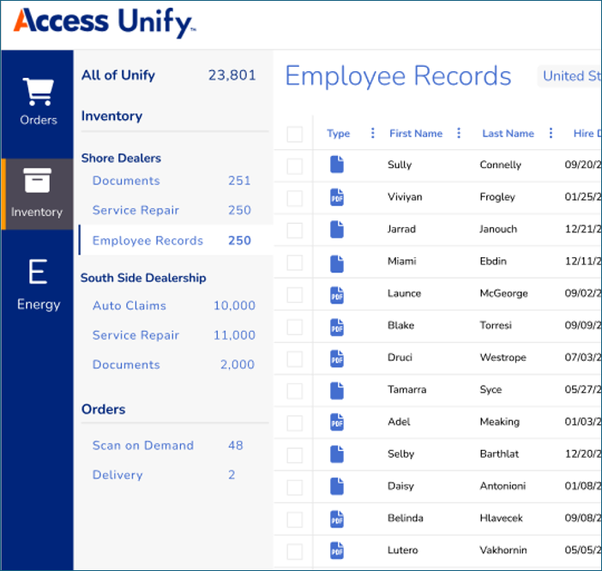
Task: Open the Scan on Demand orders link
Action: pos(143,446)
